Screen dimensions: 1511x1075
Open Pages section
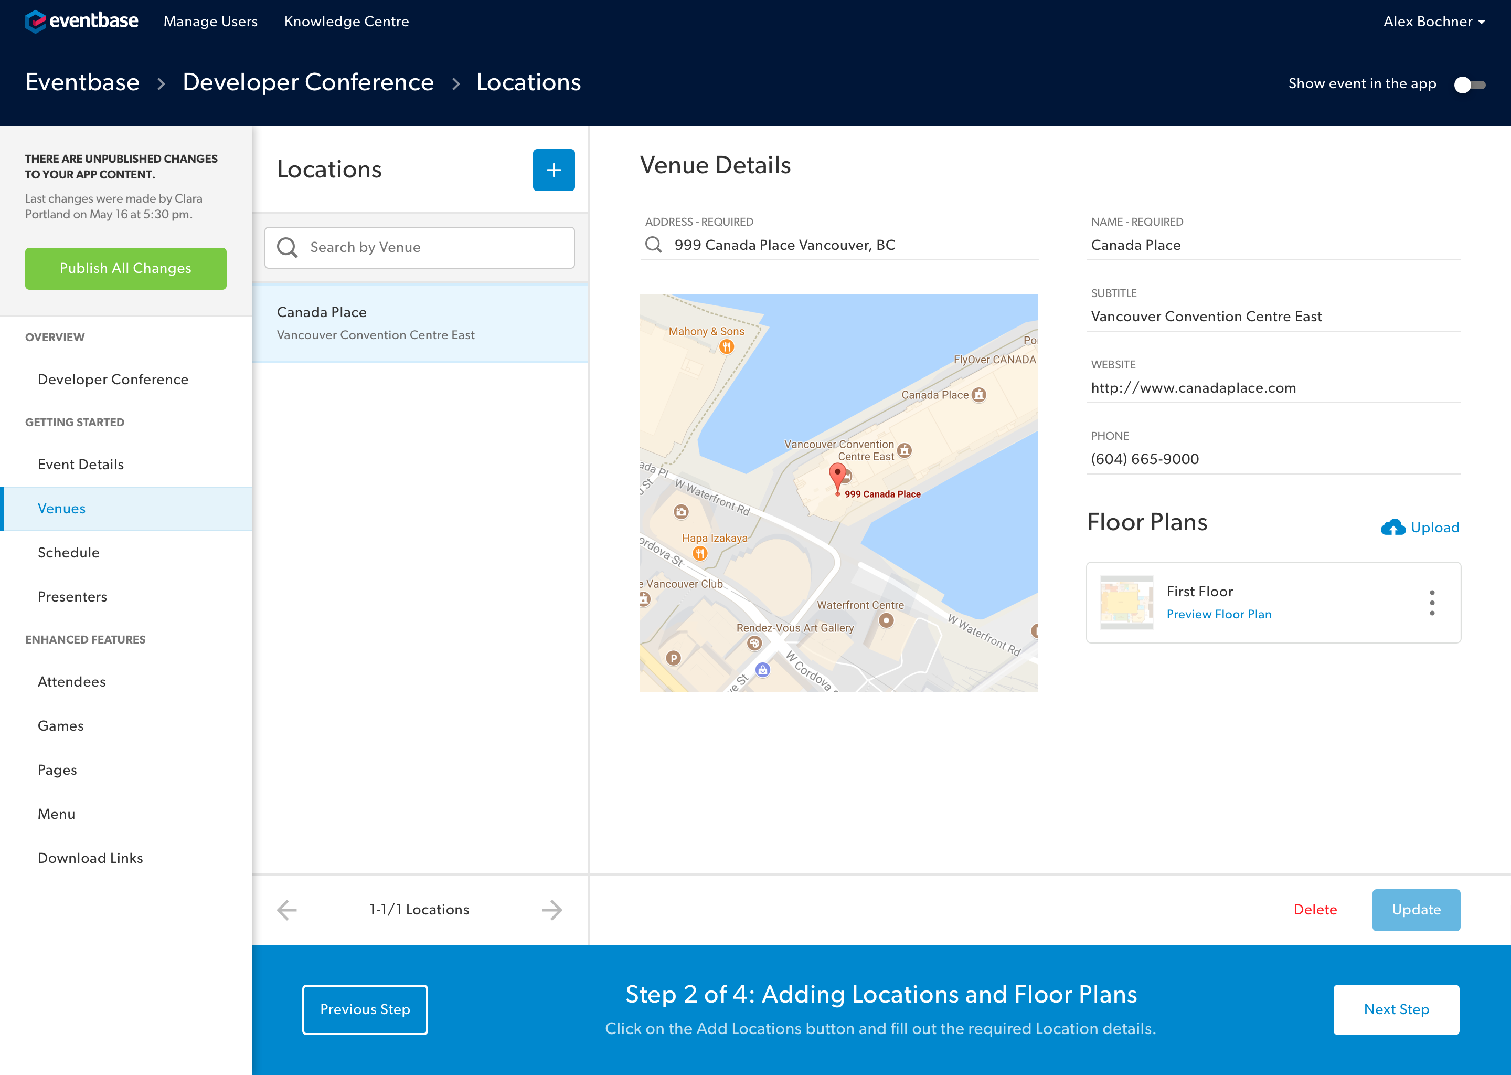coord(58,770)
